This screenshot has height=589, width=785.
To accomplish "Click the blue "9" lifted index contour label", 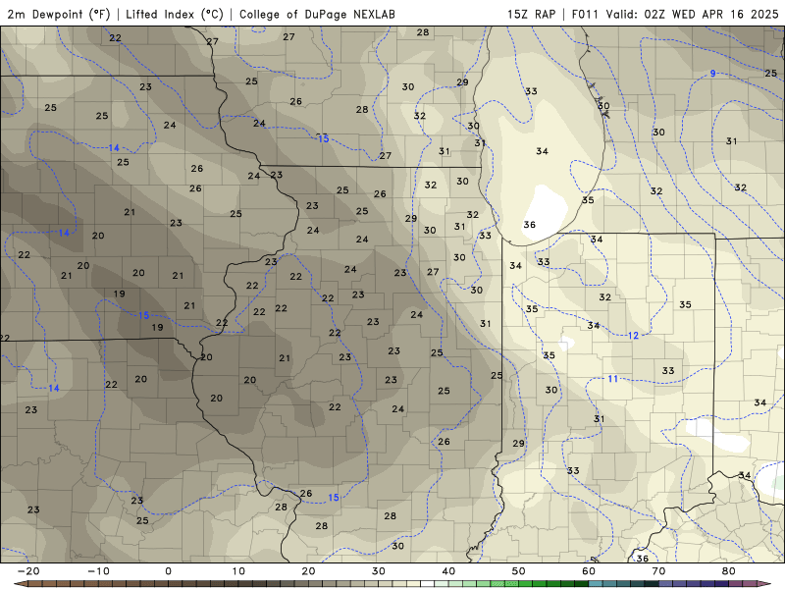I will click(x=713, y=74).
